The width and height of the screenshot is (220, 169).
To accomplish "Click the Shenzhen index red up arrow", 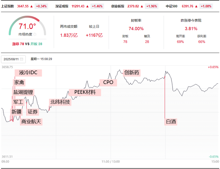I will click(87, 6).
